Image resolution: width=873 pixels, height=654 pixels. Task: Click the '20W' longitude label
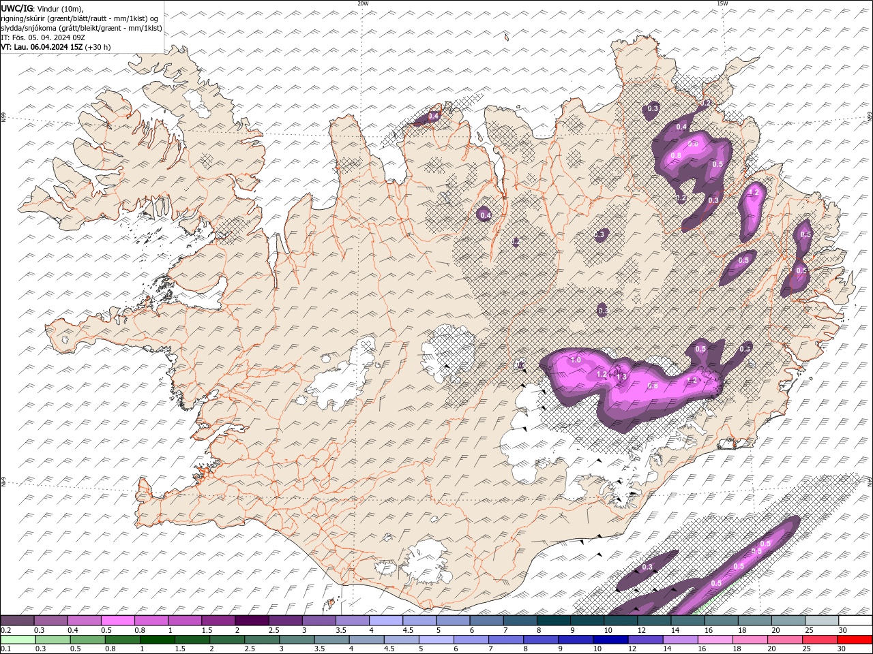[x=363, y=3]
